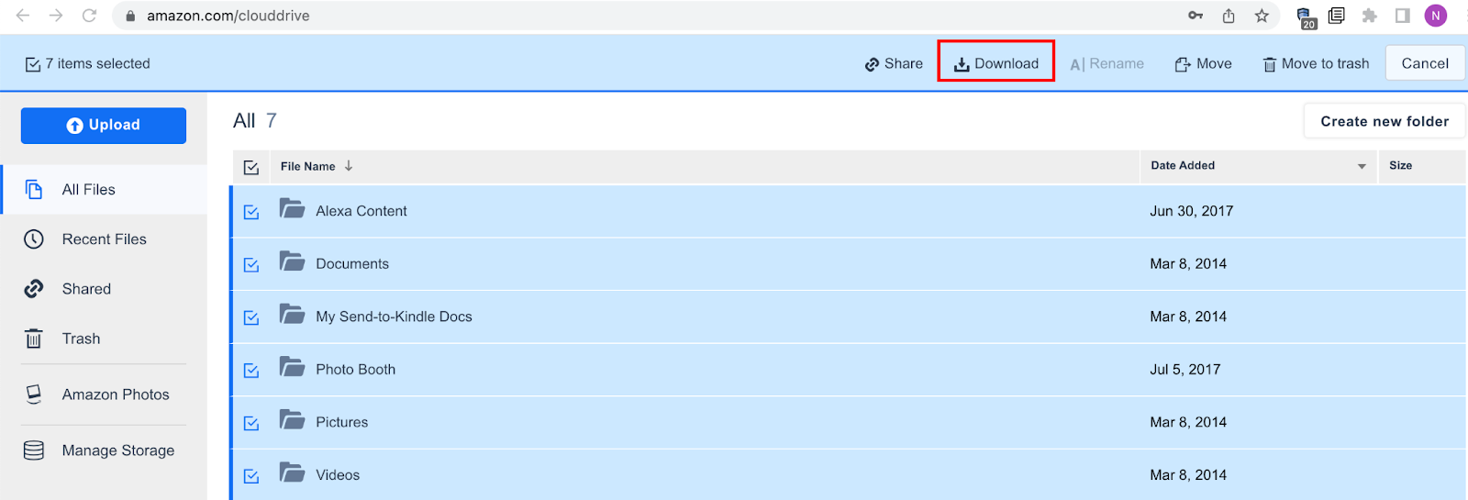Download the selected items
The height and width of the screenshot is (500, 1468).
coord(996,63)
